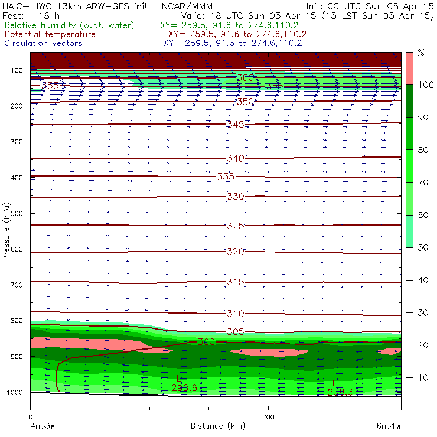Click the colorbar 60 percent label
The width and height of the screenshot is (437, 437).
click(x=423, y=215)
